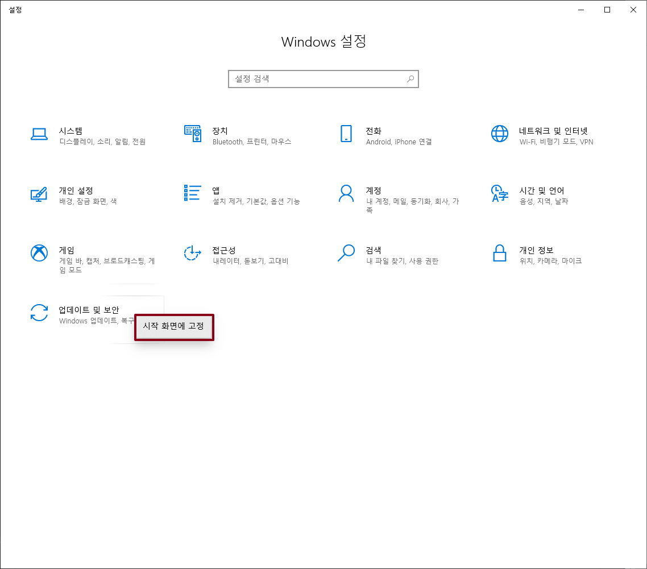Click the text 설치 제거, 기본값, 옵션 기능
This screenshot has width=647, height=569.
pyautogui.click(x=256, y=201)
